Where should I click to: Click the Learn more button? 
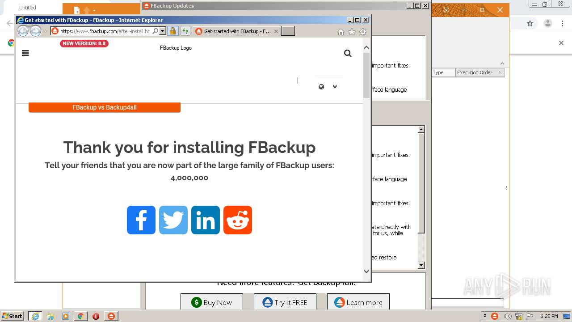click(x=358, y=302)
